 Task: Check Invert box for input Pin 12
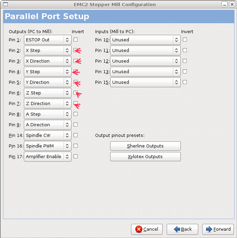pos(185,61)
